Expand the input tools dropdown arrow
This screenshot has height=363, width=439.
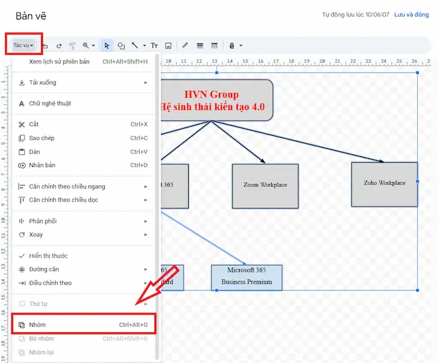click(x=240, y=45)
